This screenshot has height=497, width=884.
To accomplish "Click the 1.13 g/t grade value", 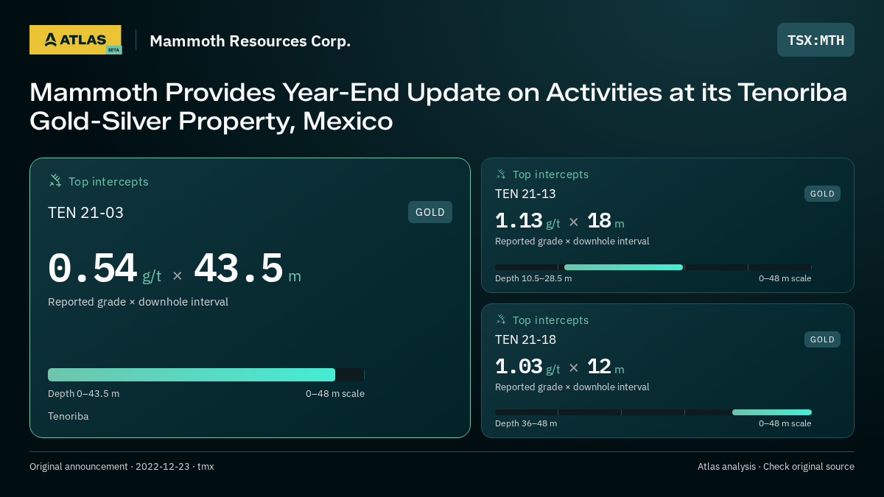I will click(527, 221).
